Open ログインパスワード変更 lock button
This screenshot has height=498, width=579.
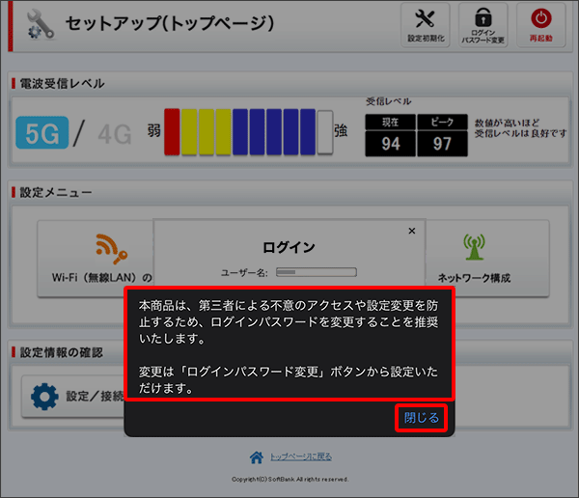pyautogui.click(x=483, y=25)
